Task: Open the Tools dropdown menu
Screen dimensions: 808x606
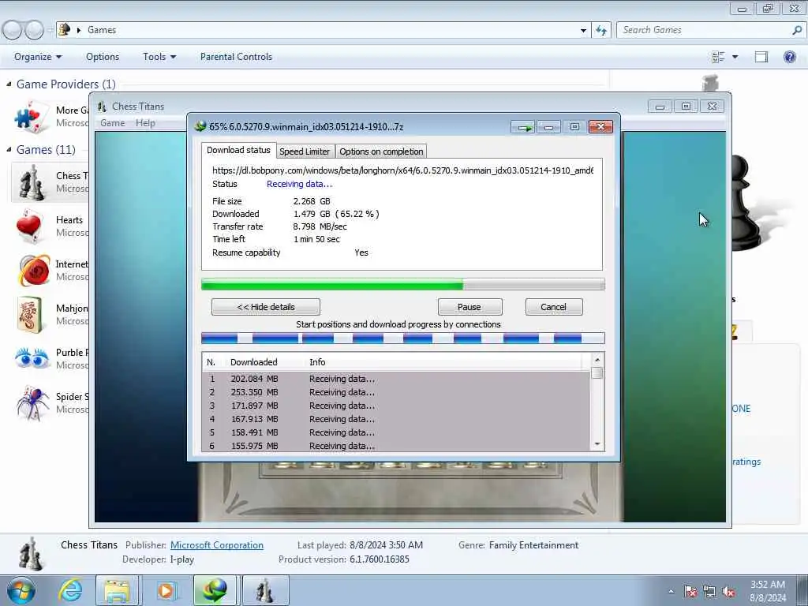Action: coord(159,57)
